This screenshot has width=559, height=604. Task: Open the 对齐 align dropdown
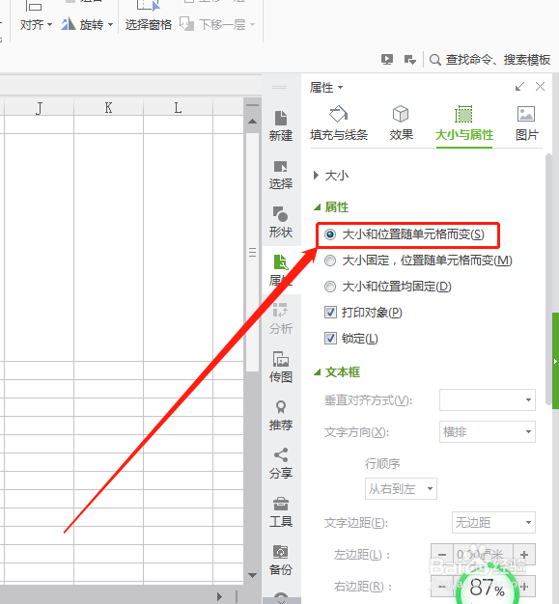pyautogui.click(x=36, y=25)
